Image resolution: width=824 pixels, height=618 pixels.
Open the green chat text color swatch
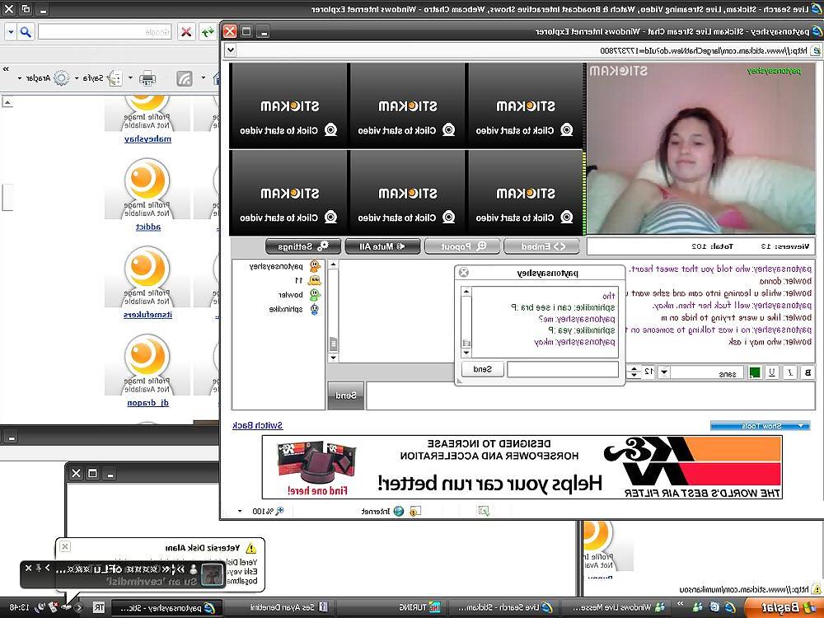[x=755, y=372]
